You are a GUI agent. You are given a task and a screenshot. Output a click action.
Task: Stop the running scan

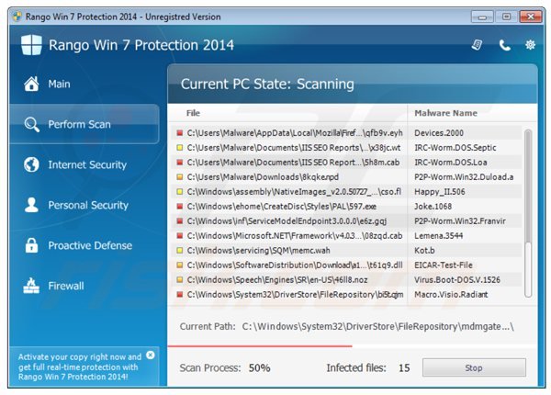tap(474, 367)
